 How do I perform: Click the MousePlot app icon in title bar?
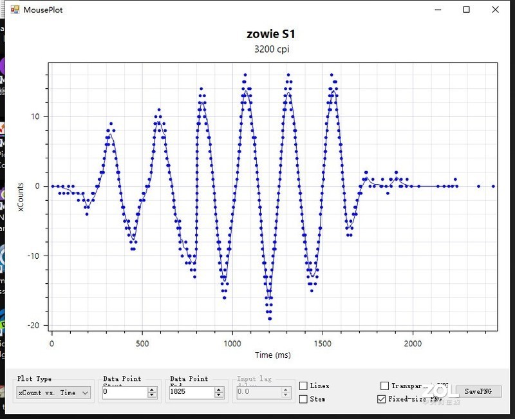tap(15, 10)
